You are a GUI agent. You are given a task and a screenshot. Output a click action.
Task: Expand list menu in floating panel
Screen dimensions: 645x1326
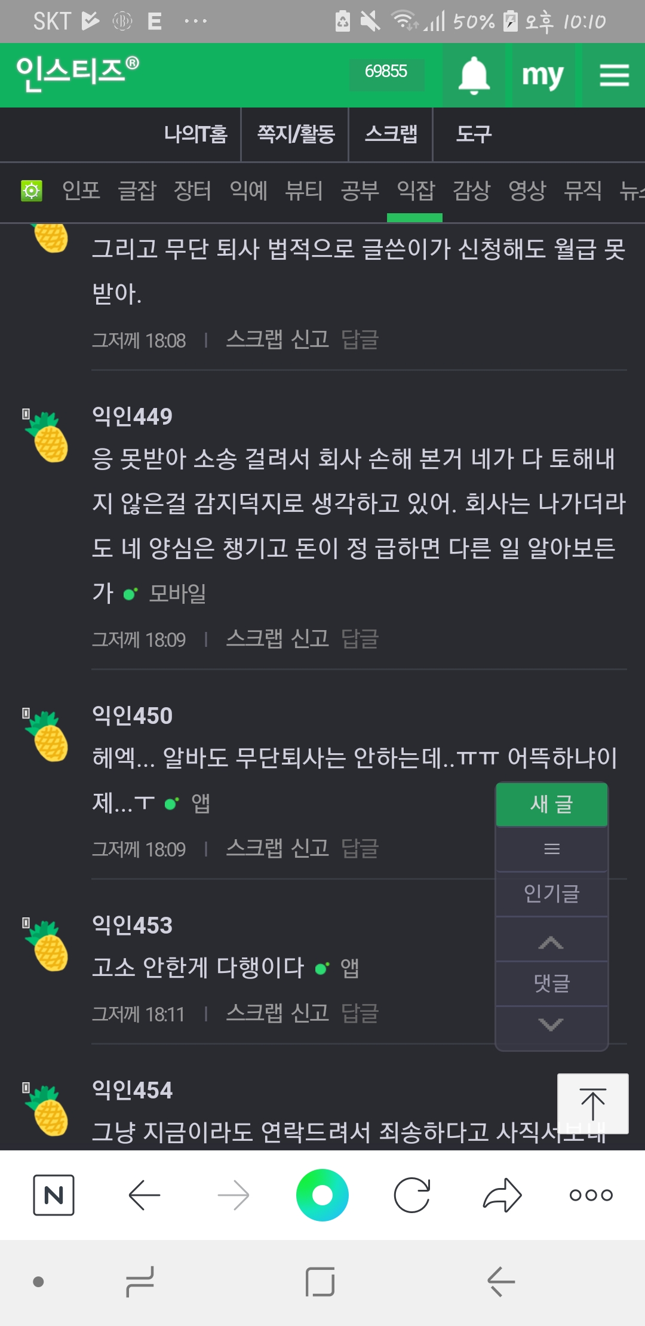tap(552, 849)
